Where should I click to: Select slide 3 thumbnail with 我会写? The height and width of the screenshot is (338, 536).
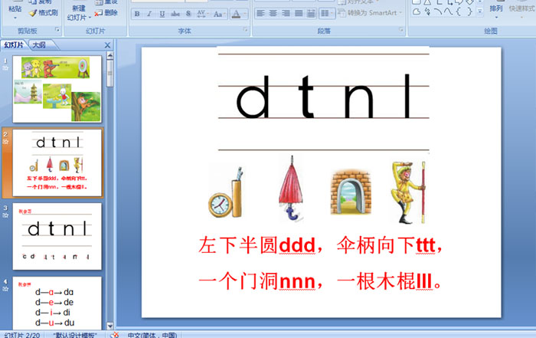click(57, 236)
